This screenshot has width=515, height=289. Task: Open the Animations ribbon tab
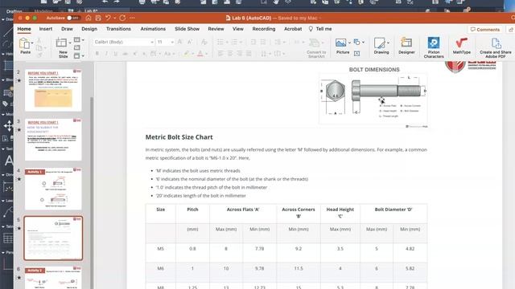[153, 29]
